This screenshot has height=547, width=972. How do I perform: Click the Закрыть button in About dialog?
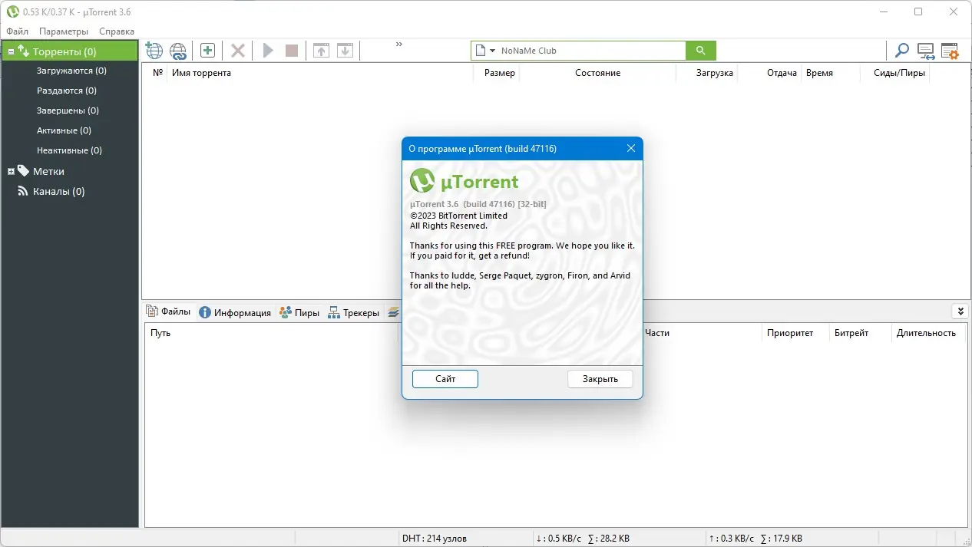pos(600,379)
